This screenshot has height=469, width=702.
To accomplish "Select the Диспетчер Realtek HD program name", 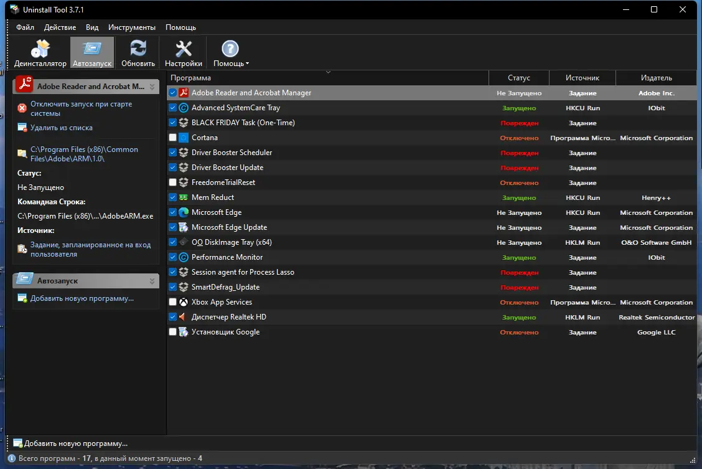I will tap(229, 317).
